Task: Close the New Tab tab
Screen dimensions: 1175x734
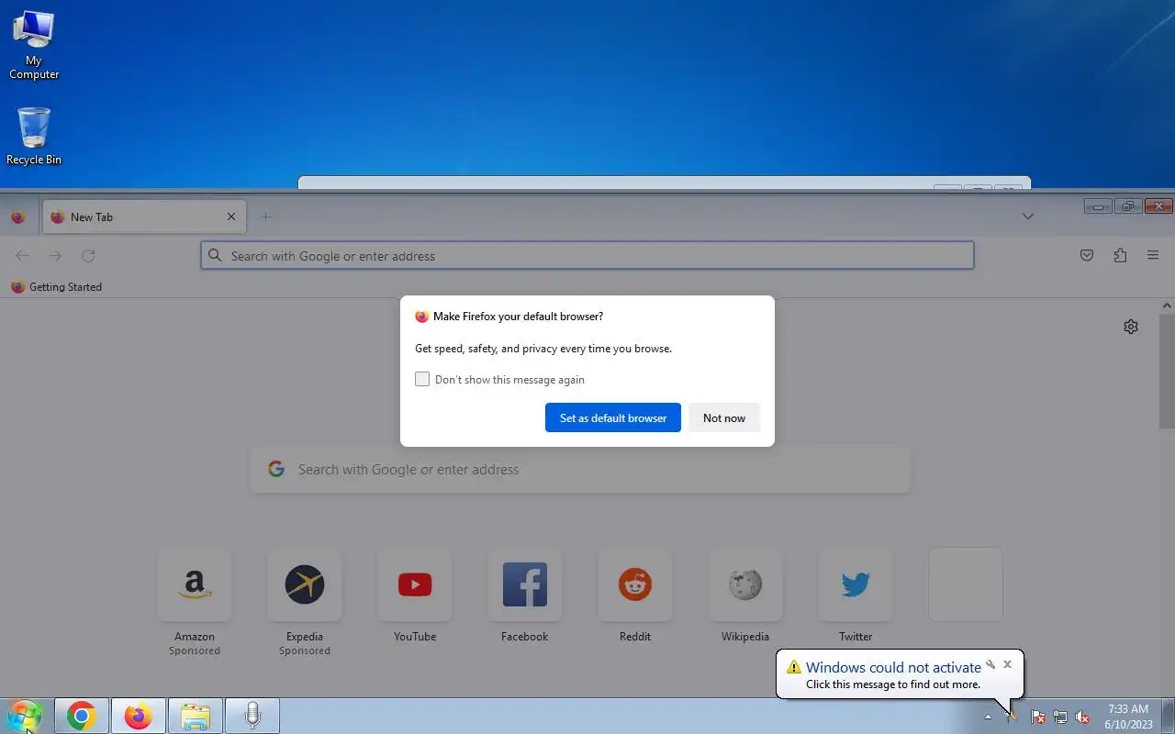Action: click(x=231, y=217)
